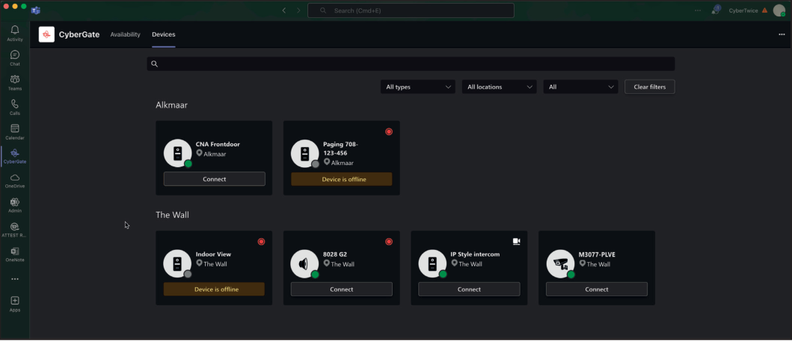The image size is (792, 341).
Task: Go back with the history arrow
Action: [x=284, y=10]
